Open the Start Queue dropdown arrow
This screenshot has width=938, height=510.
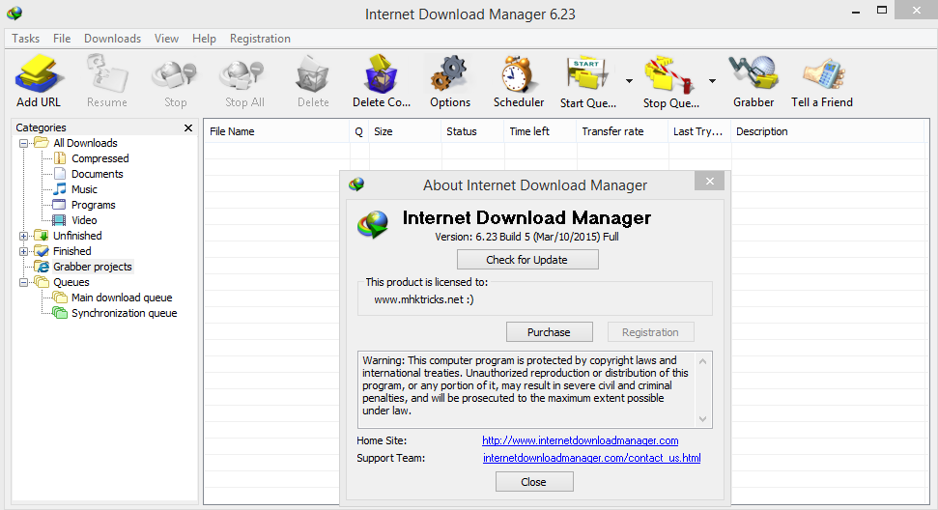coord(629,81)
